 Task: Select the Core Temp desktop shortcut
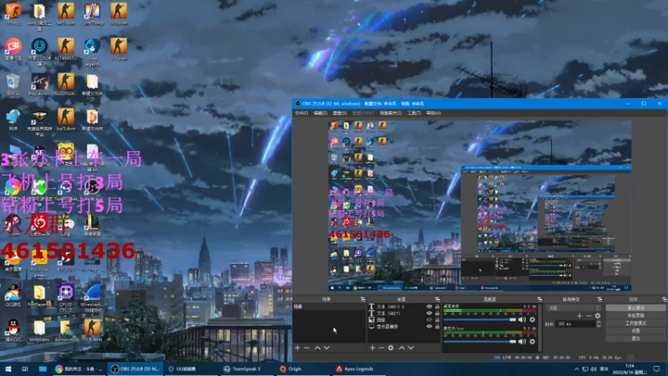92,14
